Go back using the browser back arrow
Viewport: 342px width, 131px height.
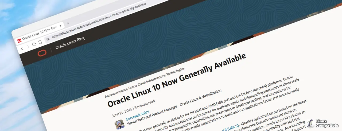pyautogui.click(x=22, y=48)
